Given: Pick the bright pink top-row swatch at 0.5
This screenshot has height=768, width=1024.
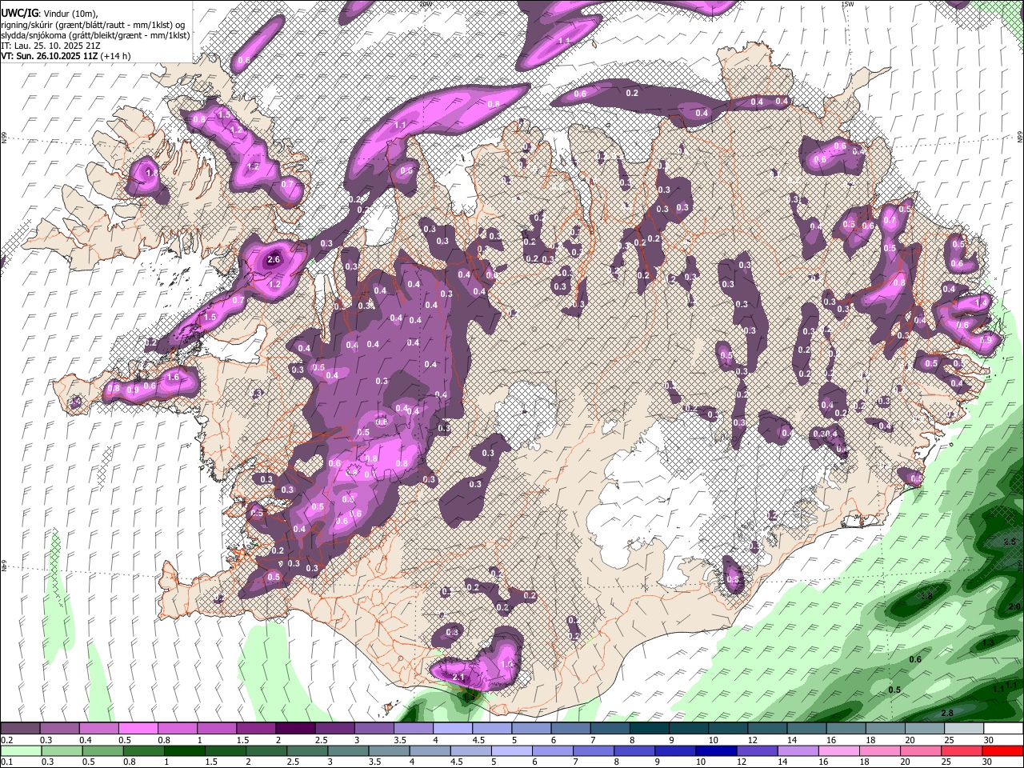Looking at the screenshot, I should (x=138, y=729).
